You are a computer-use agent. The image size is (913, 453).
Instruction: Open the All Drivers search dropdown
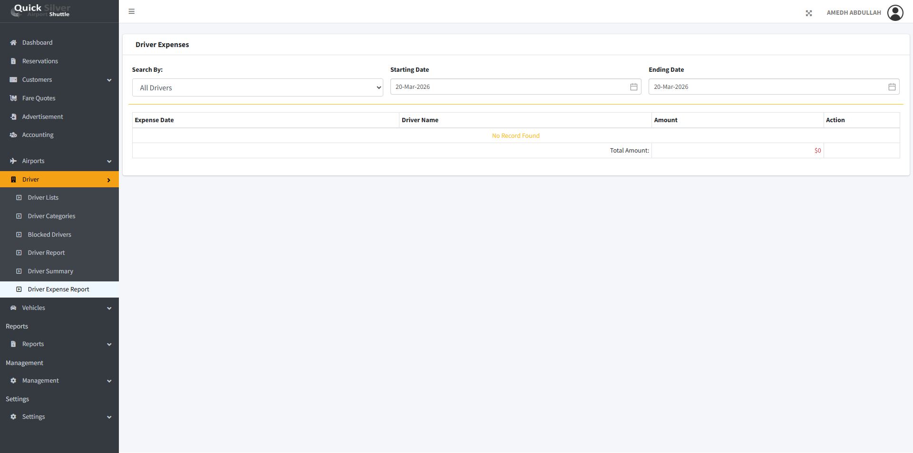(x=257, y=88)
